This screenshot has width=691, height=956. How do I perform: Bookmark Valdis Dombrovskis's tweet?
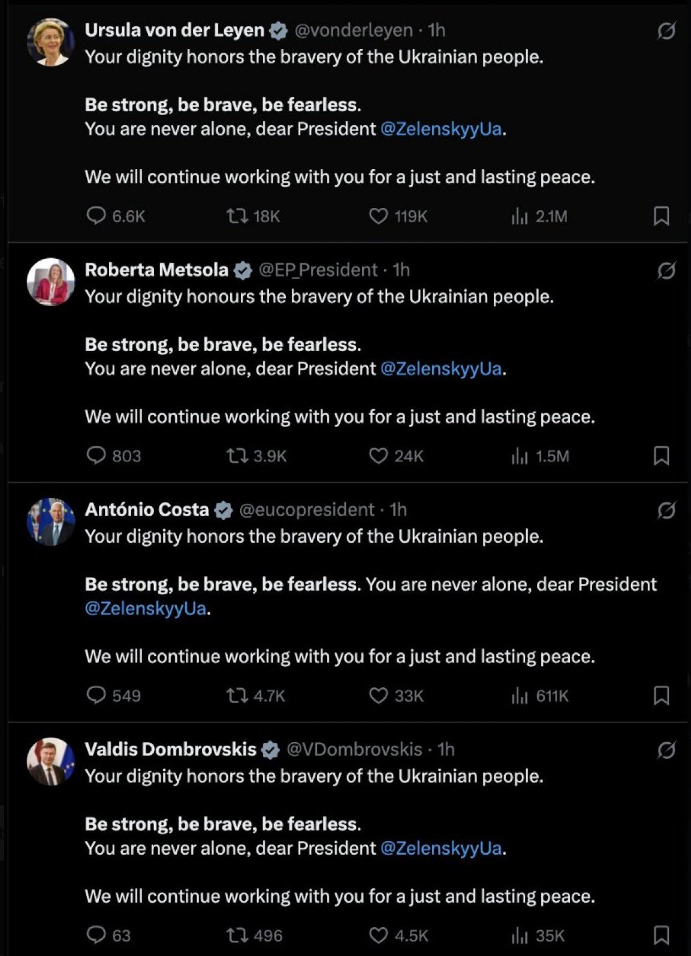660,935
